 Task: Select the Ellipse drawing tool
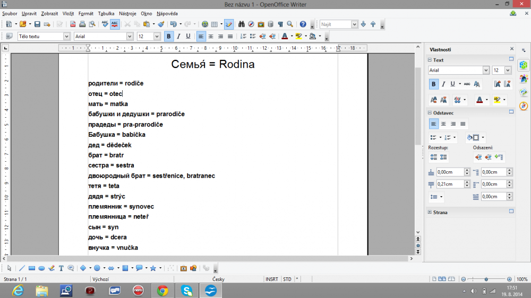pyautogui.click(x=41, y=268)
